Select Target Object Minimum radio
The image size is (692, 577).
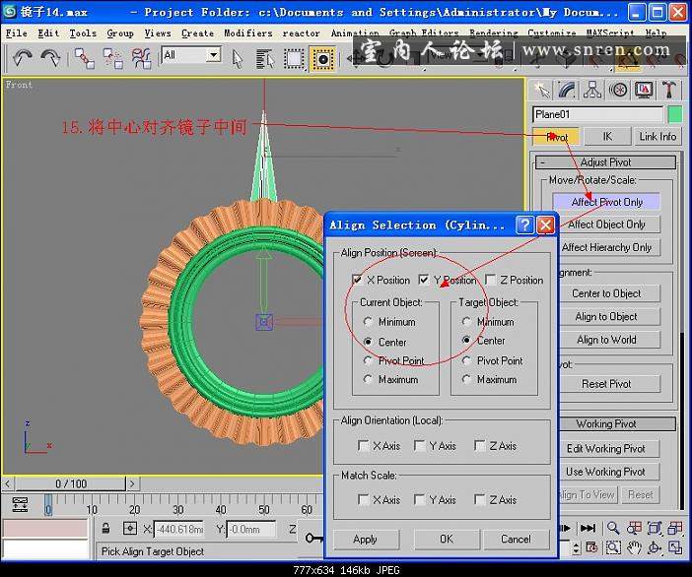[466, 322]
